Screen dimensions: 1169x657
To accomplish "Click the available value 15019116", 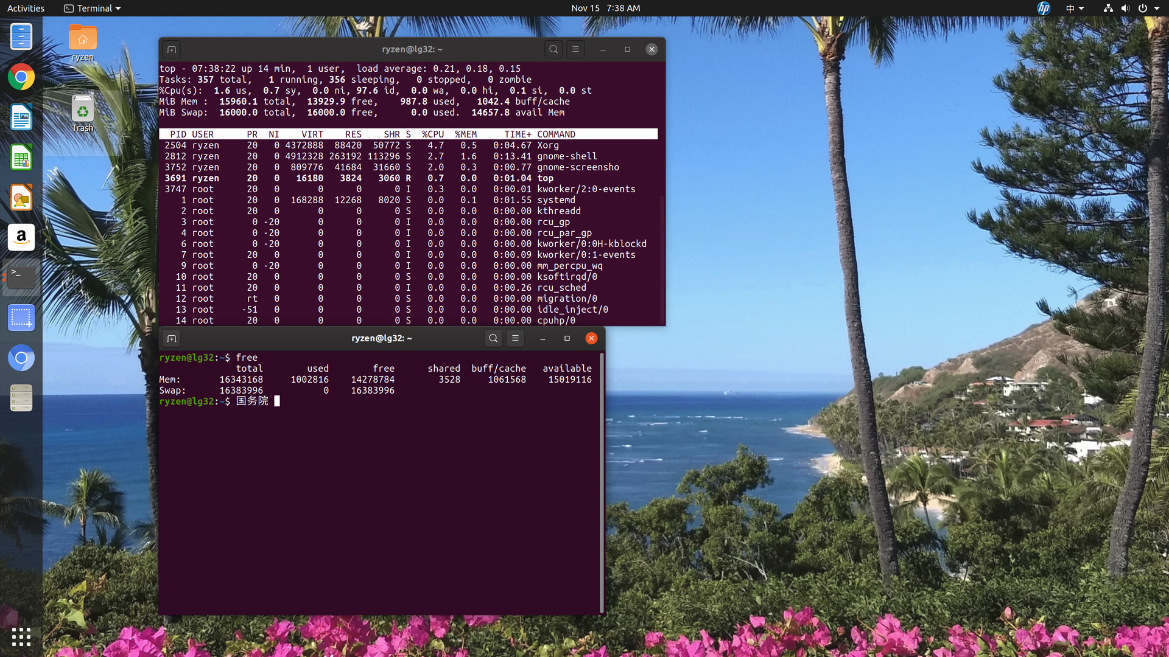I will [x=570, y=380].
